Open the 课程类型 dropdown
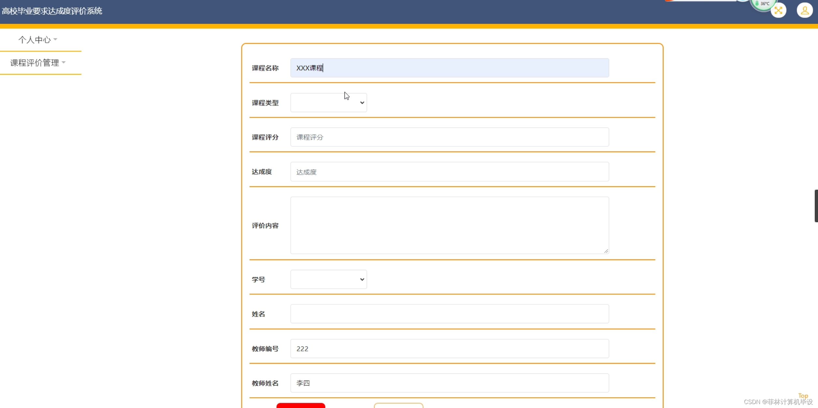Viewport: 818px width, 408px height. click(x=329, y=103)
